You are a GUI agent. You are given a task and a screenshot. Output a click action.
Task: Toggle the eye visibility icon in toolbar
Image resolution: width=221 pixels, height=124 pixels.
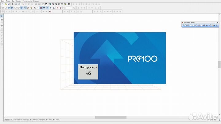pyautogui.click(x=44, y=8)
